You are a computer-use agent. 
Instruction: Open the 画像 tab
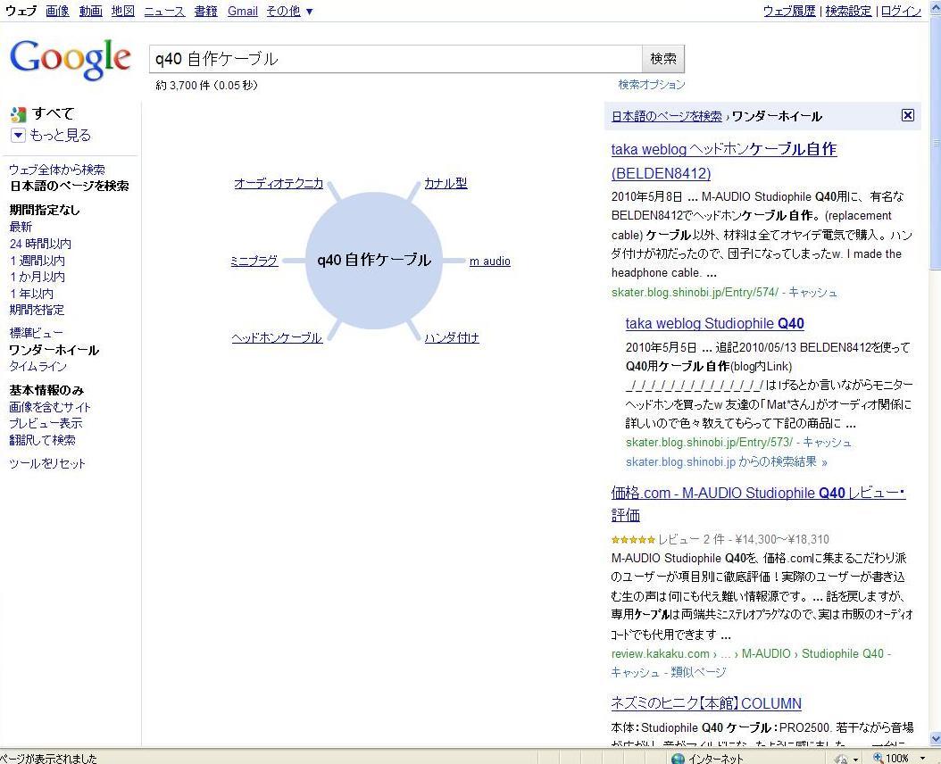pos(58,11)
